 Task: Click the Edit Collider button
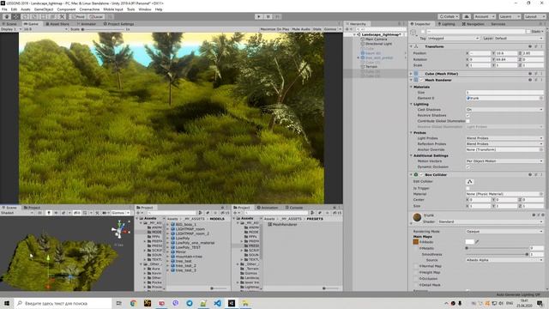coord(469,181)
